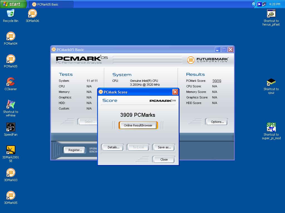285x213 pixels.
Task: Click the 'Memory Score:' label
Action: [x=196, y=92]
